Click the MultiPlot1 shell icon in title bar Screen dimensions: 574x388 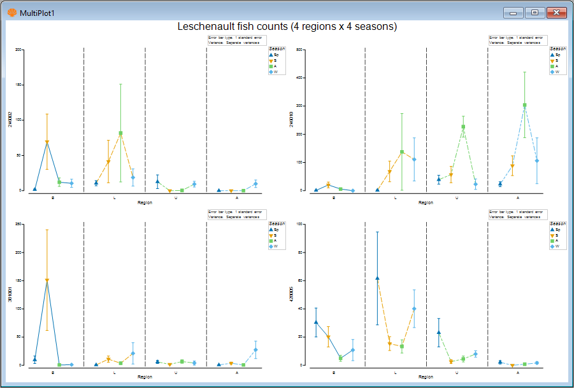[x=12, y=13]
